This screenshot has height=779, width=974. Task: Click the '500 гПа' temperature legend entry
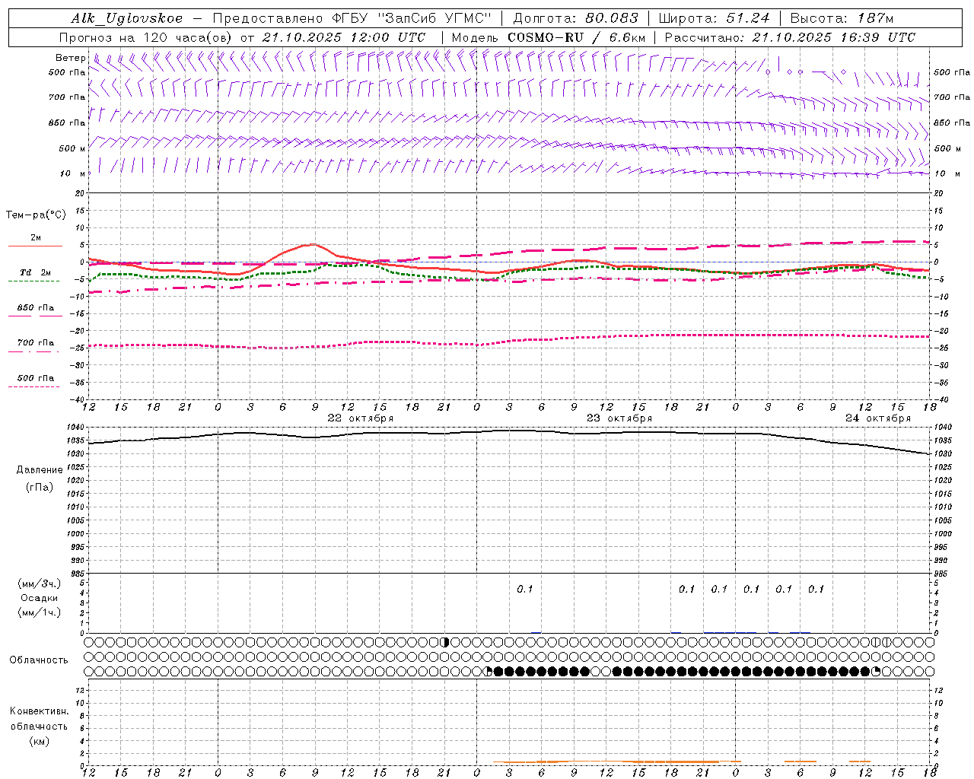click(36, 378)
